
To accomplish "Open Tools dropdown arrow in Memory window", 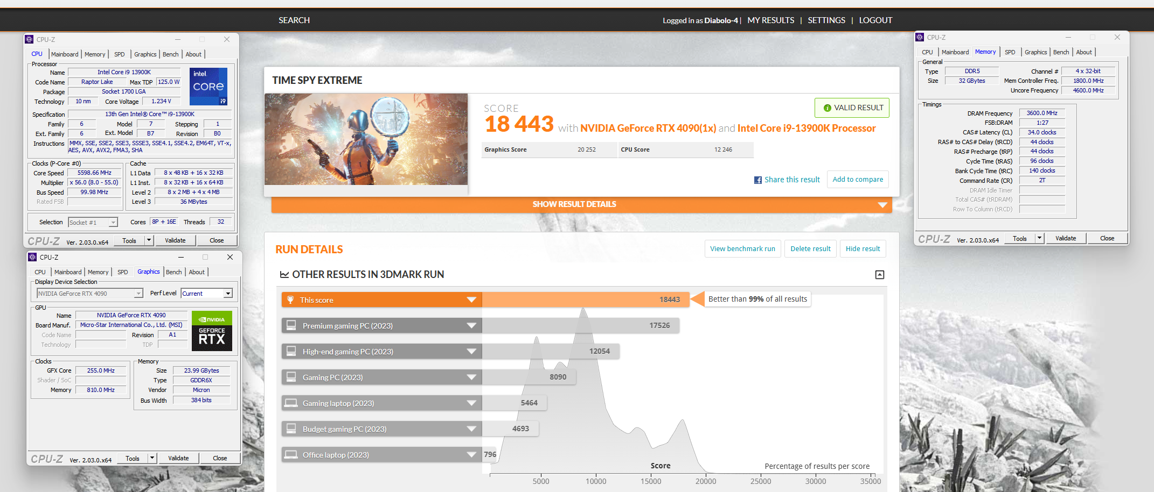I will pyautogui.click(x=1040, y=238).
